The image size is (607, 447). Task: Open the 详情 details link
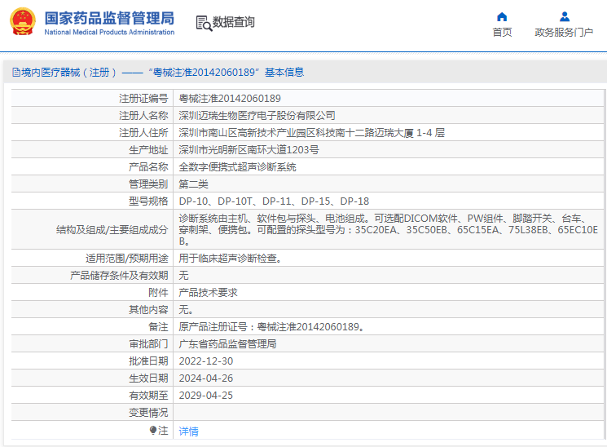coord(188,432)
